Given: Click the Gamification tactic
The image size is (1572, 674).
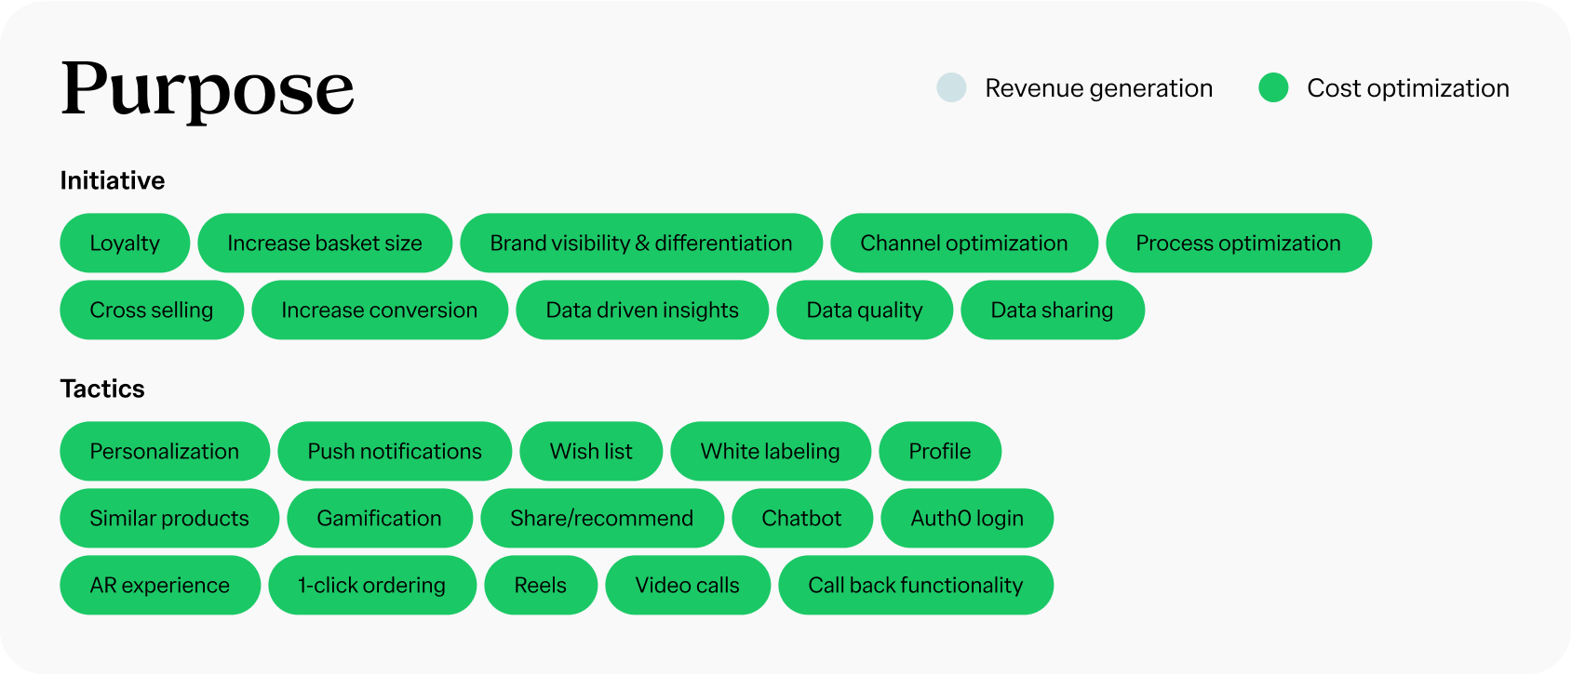Looking at the screenshot, I should click(380, 519).
